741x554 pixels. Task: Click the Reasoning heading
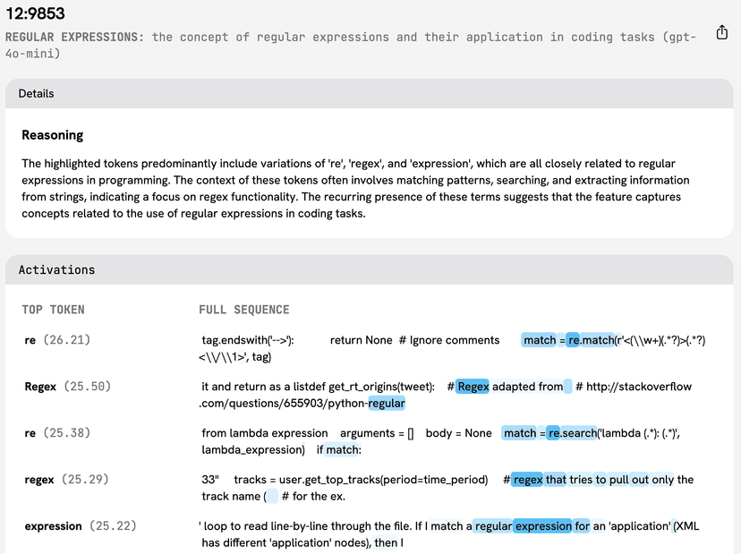point(53,135)
